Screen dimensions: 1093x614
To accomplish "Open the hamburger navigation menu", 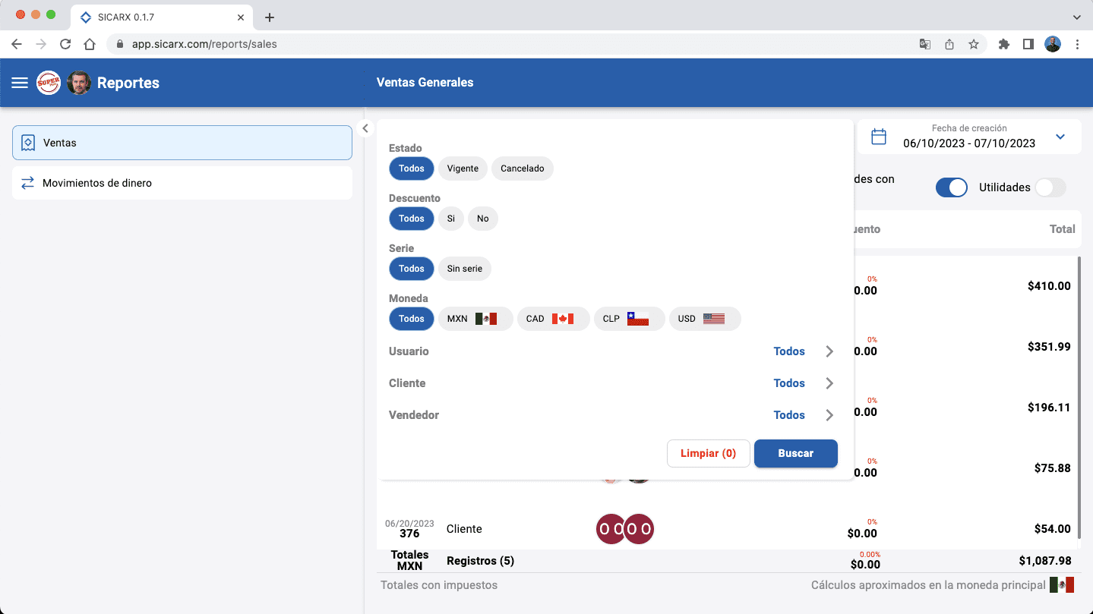I will (x=20, y=83).
